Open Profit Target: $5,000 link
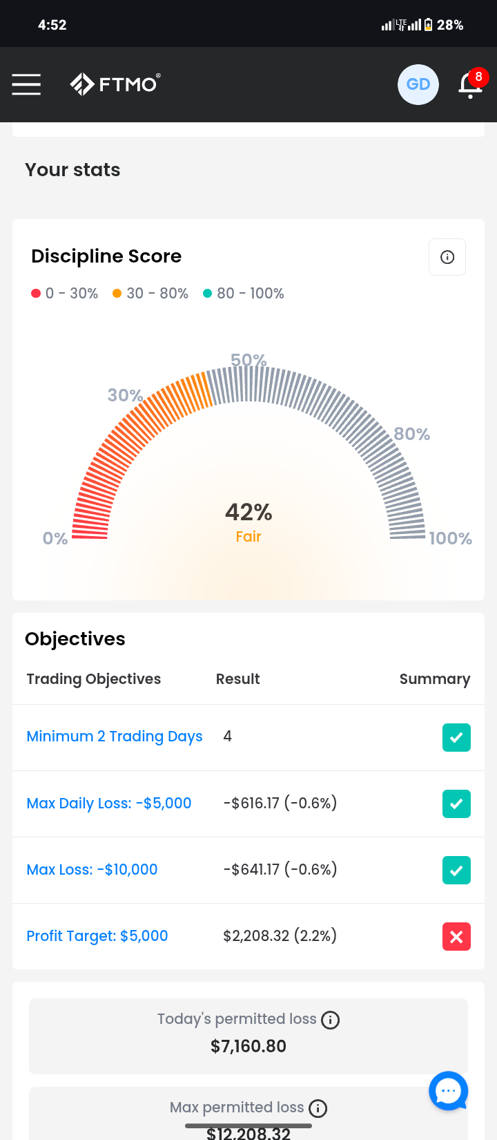This screenshot has height=1140, width=497. click(97, 935)
